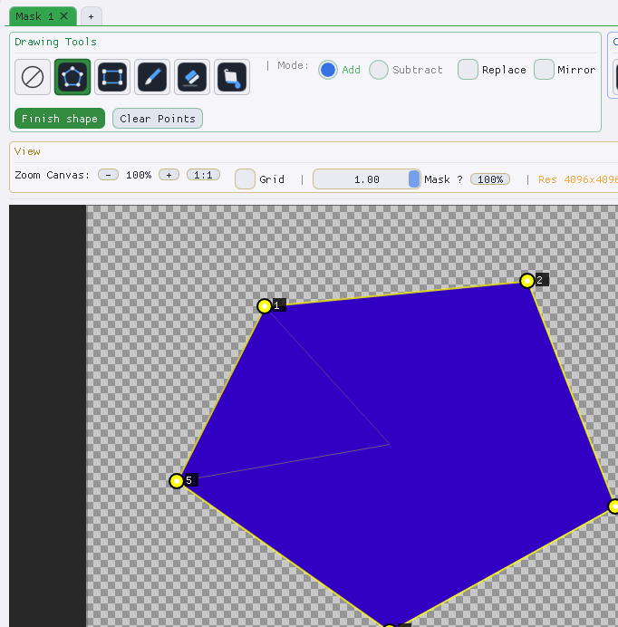Click polygon point 2 handle

point(527,281)
